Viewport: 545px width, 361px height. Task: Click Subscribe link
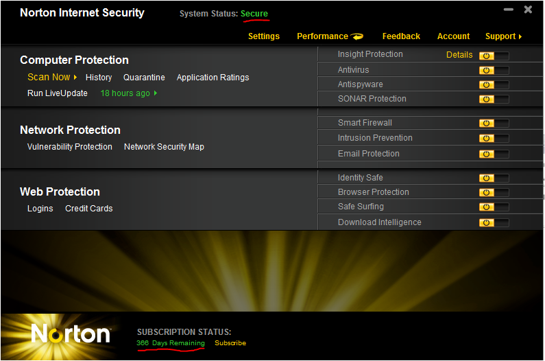pyautogui.click(x=230, y=343)
